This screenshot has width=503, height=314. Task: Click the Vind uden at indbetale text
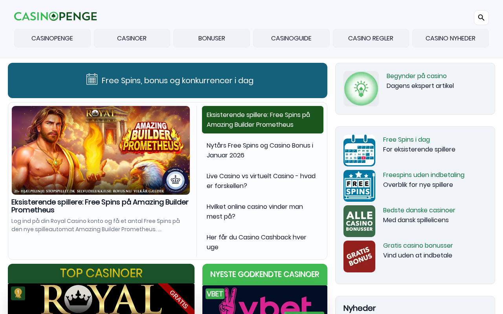click(418, 255)
